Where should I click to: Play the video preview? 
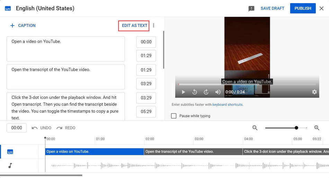click(184, 92)
